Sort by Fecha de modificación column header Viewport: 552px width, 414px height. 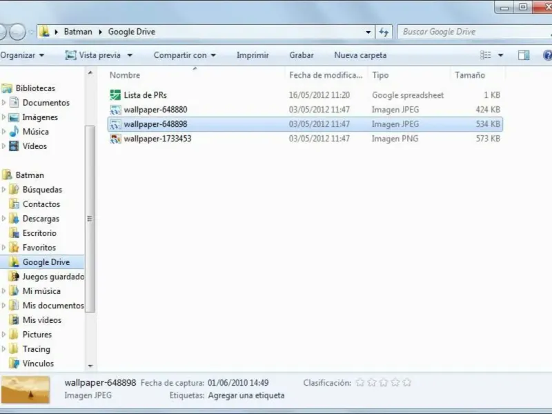(326, 75)
